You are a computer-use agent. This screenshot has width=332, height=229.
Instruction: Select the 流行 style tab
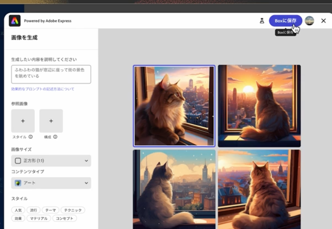pyautogui.click(x=33, y=210)
